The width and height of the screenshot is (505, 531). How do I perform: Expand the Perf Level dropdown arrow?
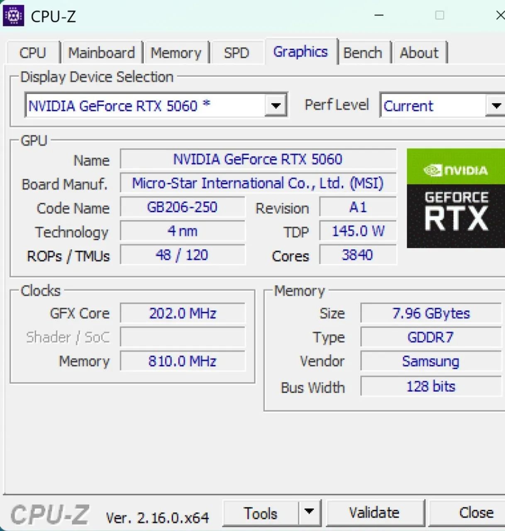(x=495, y=105)
